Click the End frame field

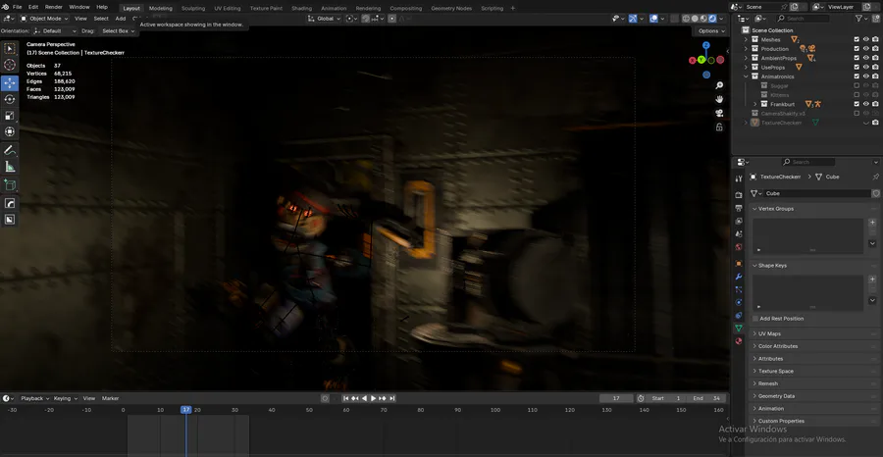(x=706, y=398)
